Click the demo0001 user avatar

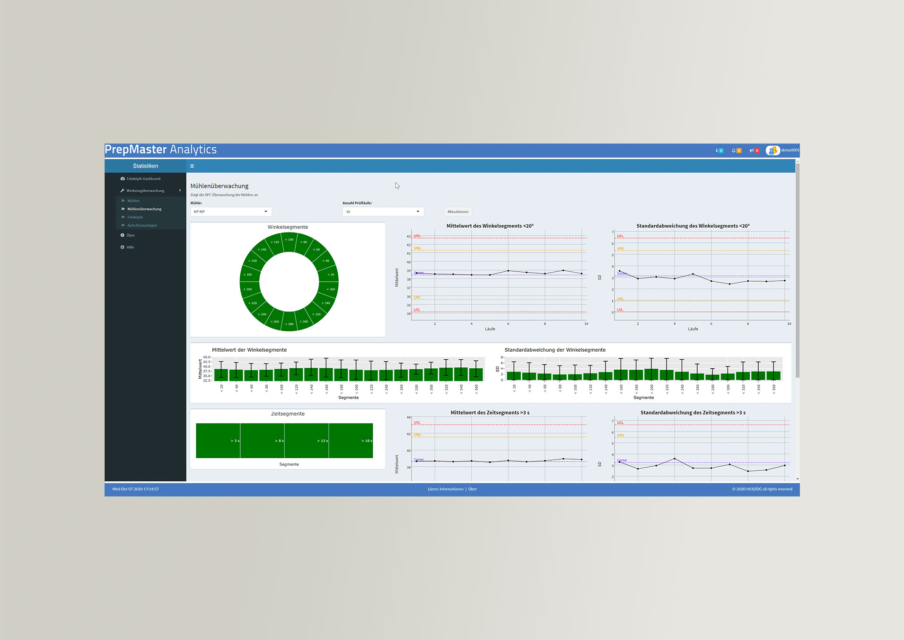[x=772, y=151]
